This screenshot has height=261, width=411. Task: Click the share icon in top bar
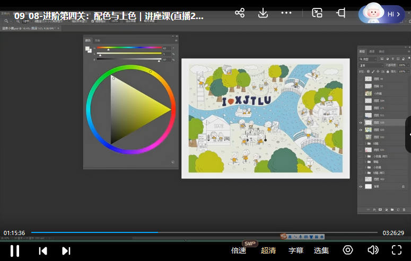(240, 13)
